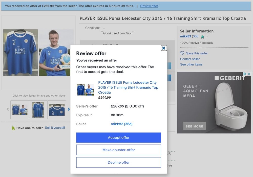This screenshot has height=177, width=253.
Task: Click '£289.99 (£10.00 off)' seller's offer value
Action: click(x=127, y=106)
